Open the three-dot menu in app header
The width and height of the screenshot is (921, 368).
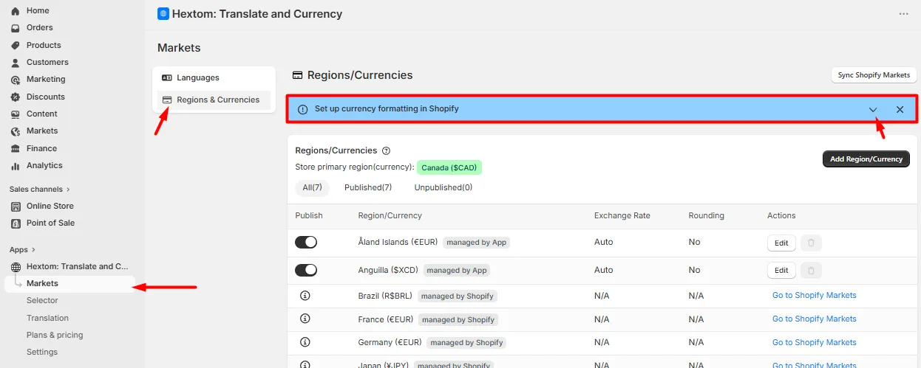[x=903, y=14]
